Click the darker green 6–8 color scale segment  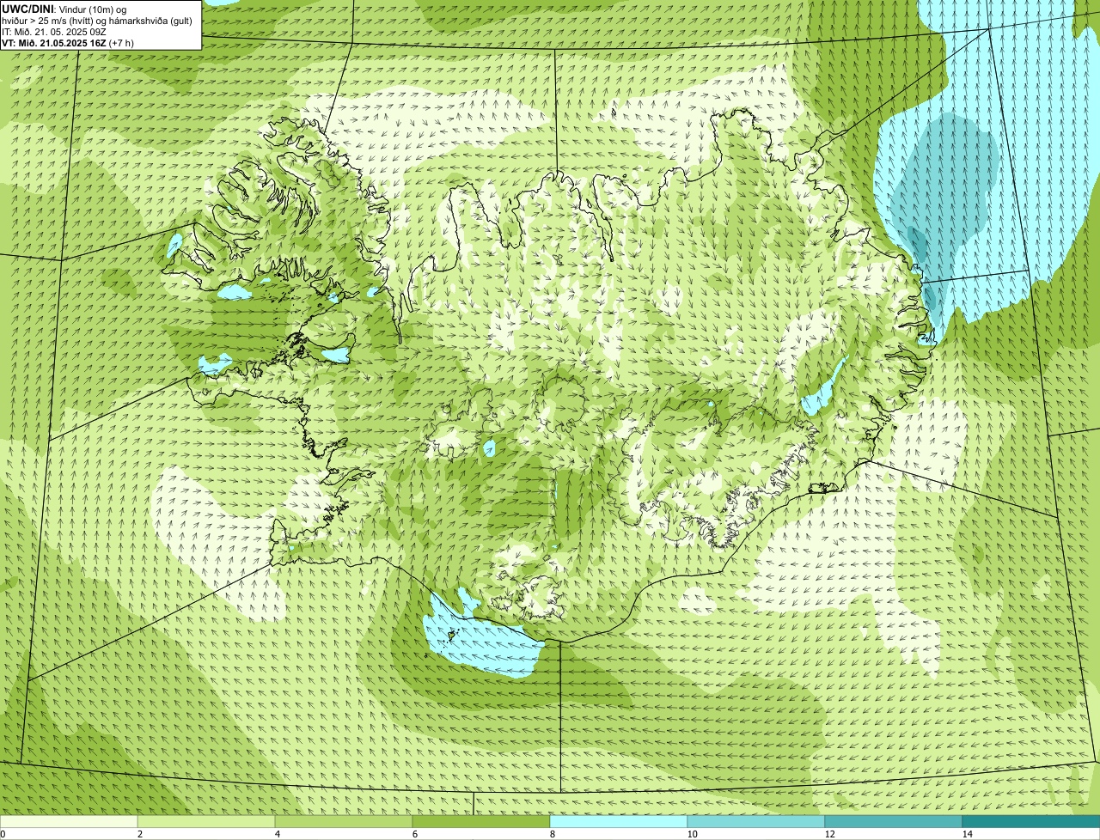point(481,821)
